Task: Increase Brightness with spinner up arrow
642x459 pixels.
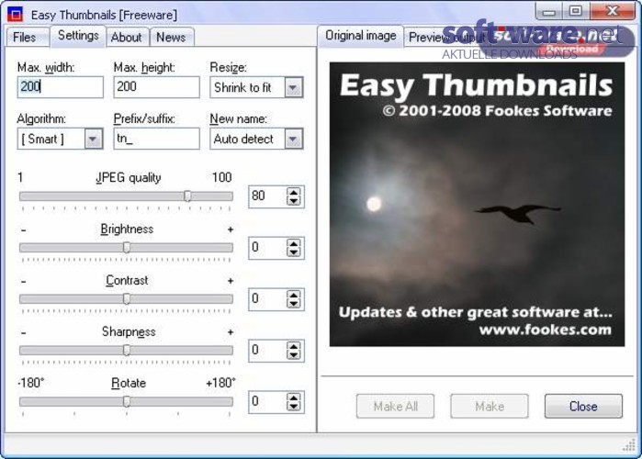Action: [294, 243]
